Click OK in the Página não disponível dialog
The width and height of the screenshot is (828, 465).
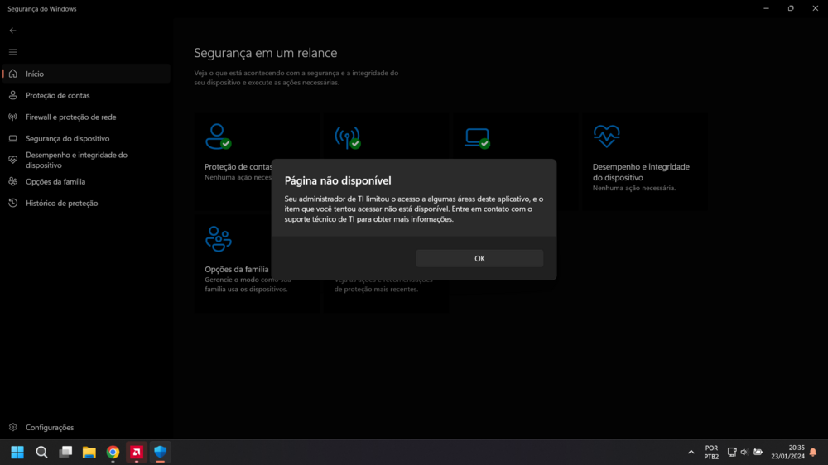479,258
